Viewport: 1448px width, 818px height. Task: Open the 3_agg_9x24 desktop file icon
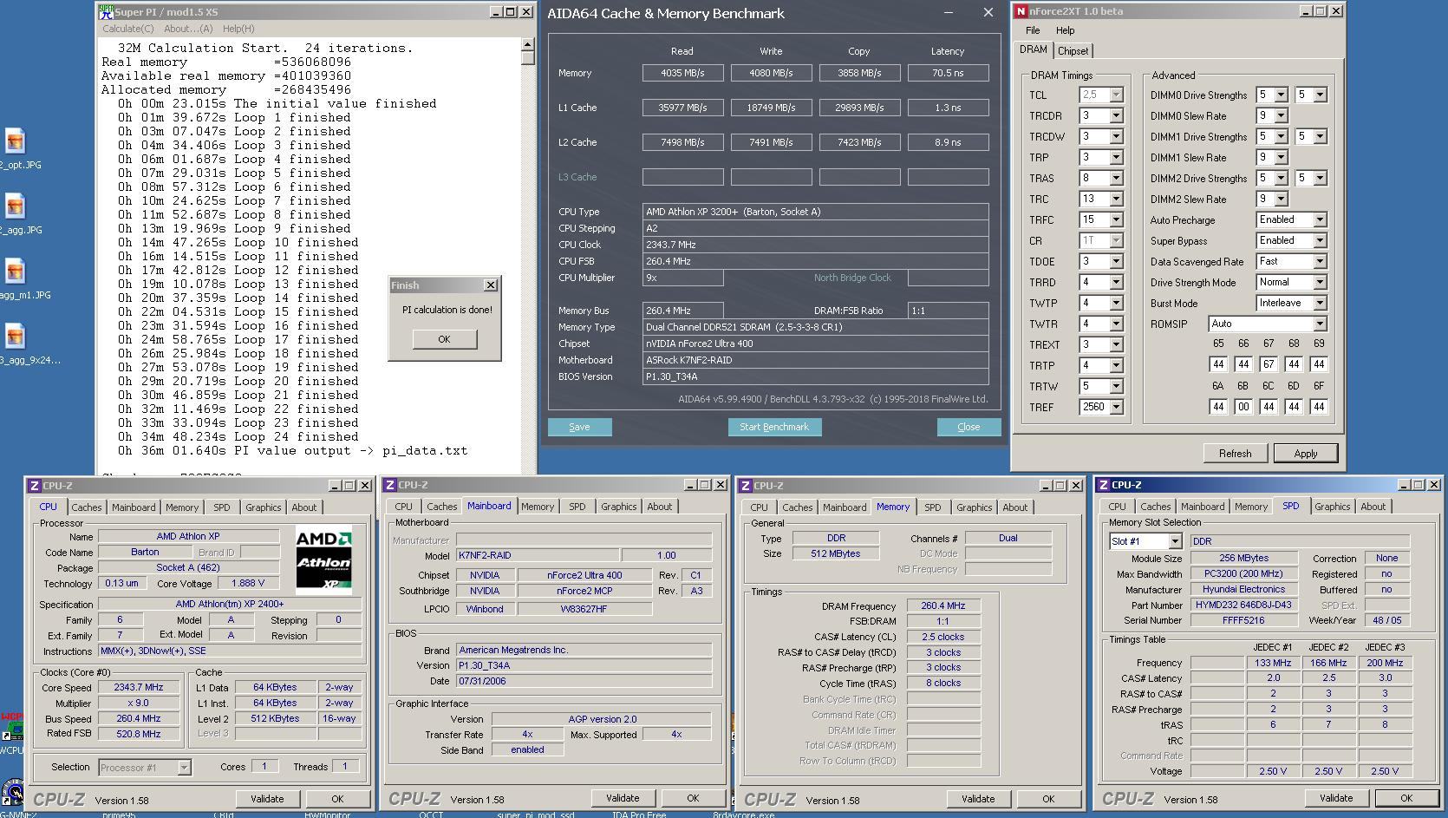[x=15, y=337]
